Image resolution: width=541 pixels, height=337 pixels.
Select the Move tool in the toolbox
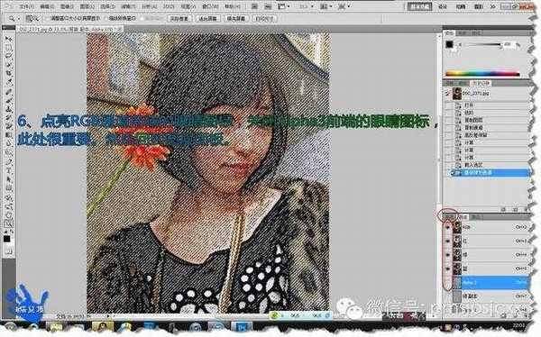tap(8, 39)
